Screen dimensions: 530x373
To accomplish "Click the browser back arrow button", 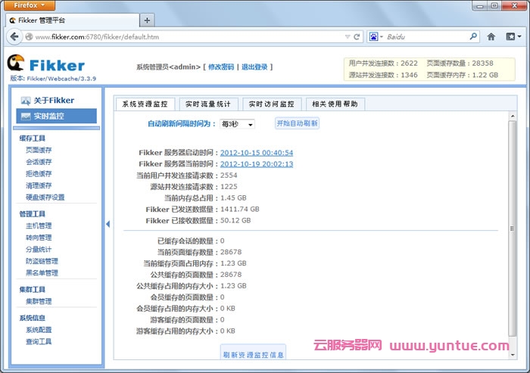I will (x=14, y=36).
